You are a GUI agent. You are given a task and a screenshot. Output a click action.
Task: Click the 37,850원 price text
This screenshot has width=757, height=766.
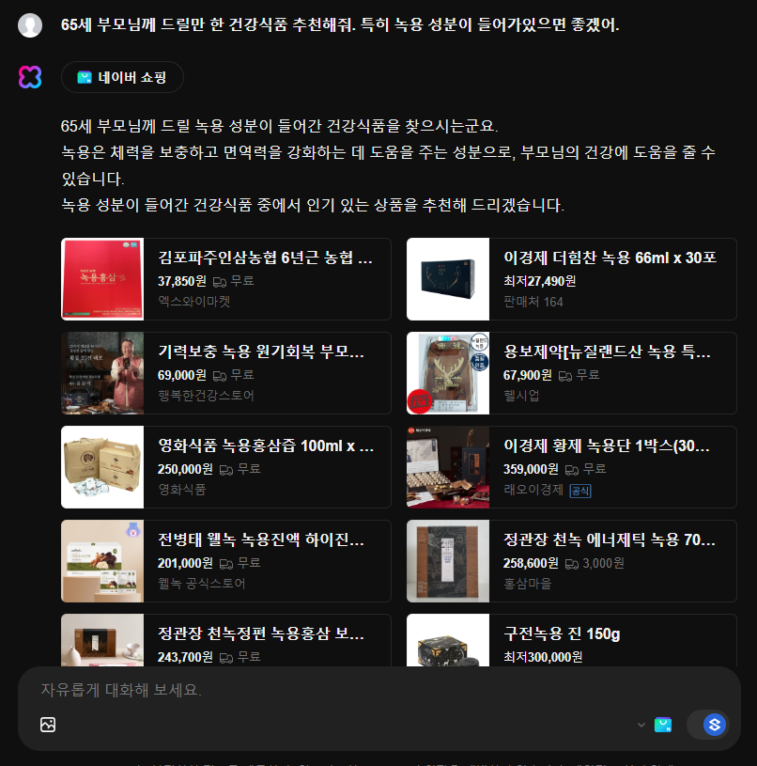[182, 281]
